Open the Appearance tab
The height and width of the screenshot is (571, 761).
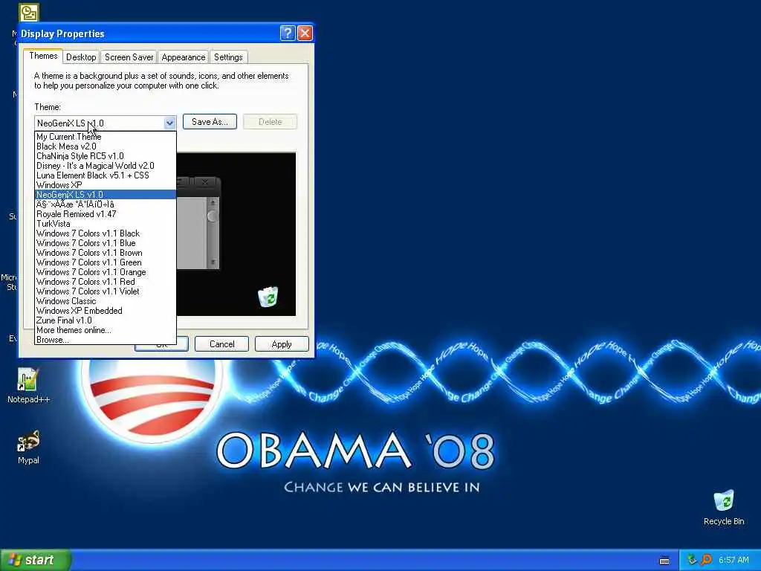[183, 57]
